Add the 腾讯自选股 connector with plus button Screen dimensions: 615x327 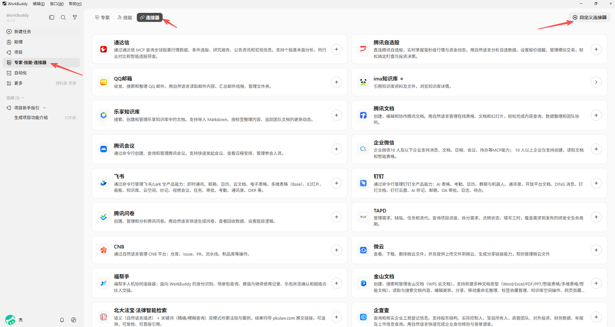596,49
